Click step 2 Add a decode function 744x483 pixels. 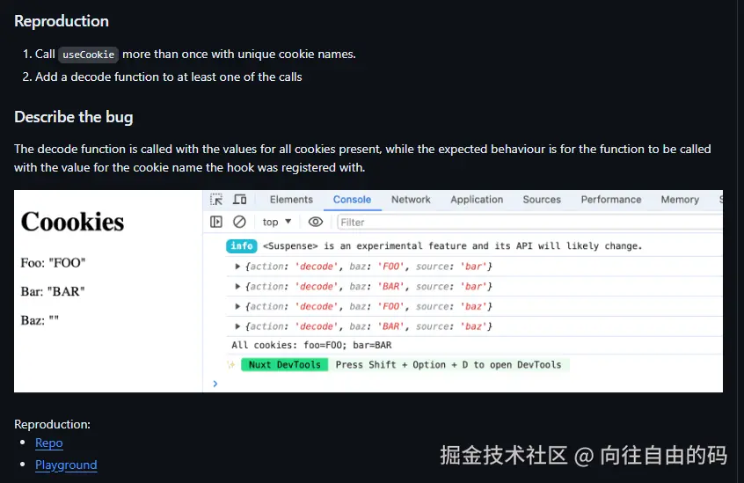(x=169, y=77)
